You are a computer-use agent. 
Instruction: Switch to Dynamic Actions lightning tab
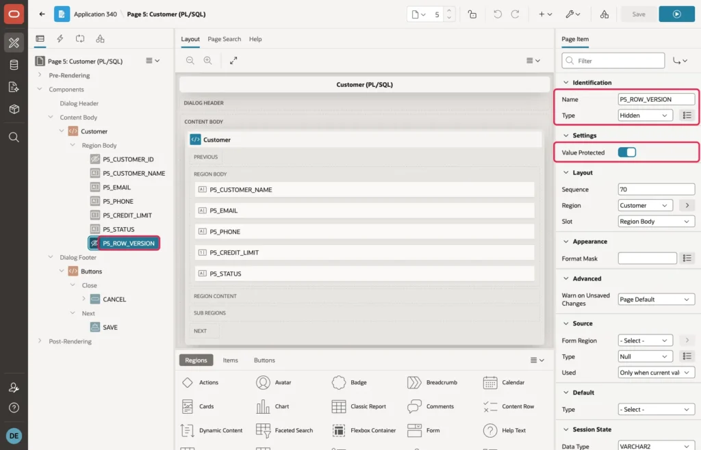tap(60, 39)
